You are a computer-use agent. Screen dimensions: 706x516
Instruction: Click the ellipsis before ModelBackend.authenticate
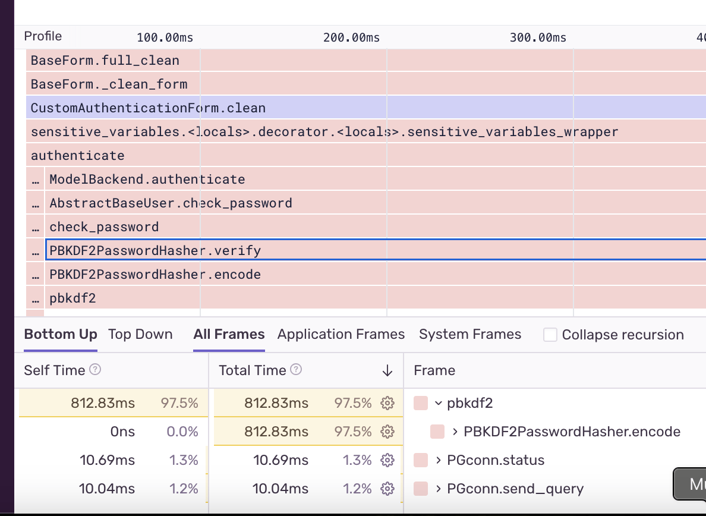coord(36,180)
